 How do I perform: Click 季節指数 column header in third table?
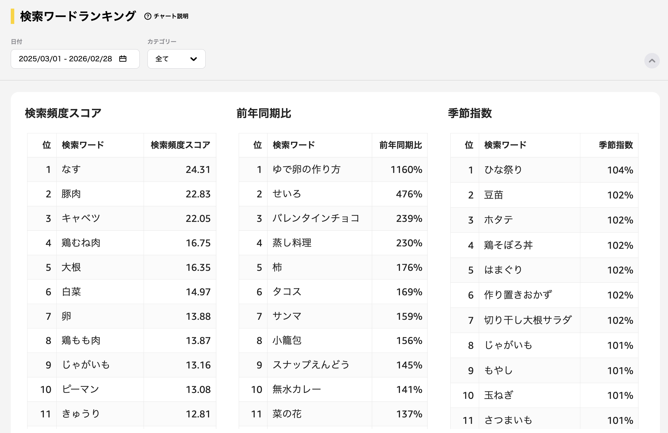[x=616, y=145]
